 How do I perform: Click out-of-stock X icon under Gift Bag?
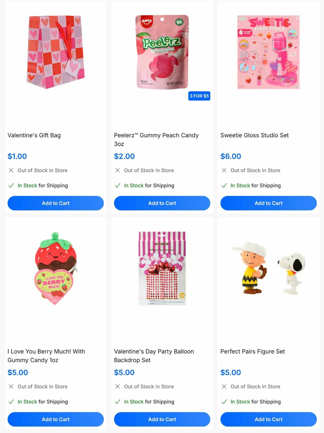click(x=11, y=170)
